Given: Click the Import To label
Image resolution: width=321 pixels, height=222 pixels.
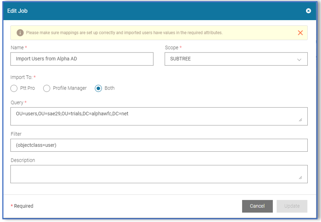Looking at the screenshot, I should tap(21, 77).
